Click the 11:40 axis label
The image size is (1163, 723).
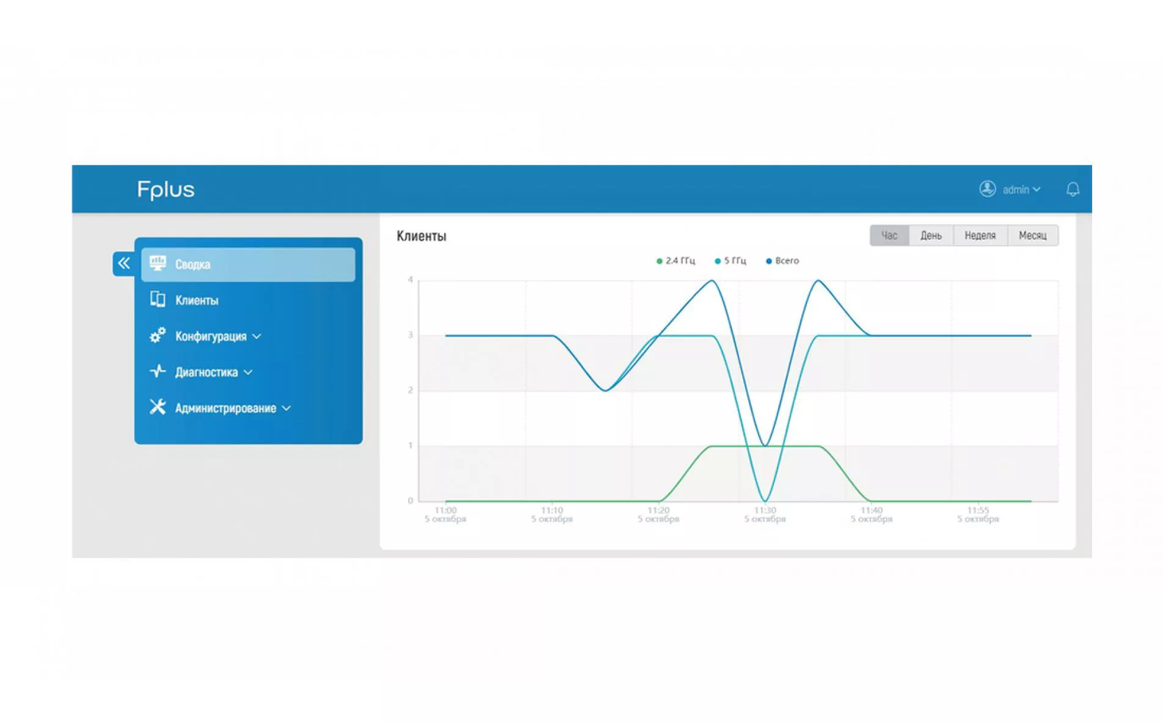872,514
